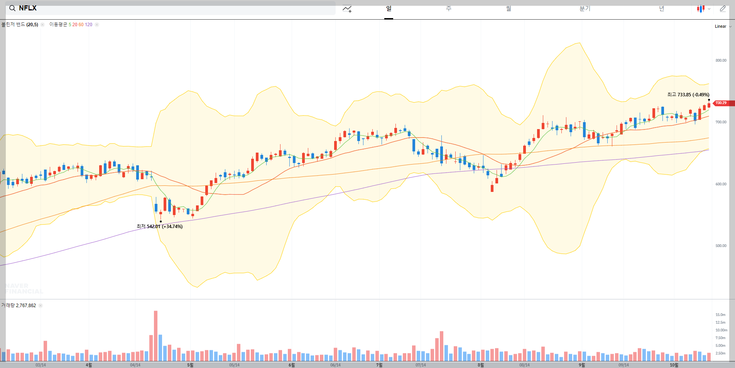This screenshot has width=735, height=368.
Task: Remove the 볼린저 밴드 indicator with its X
Action: (x=42, y=25)
